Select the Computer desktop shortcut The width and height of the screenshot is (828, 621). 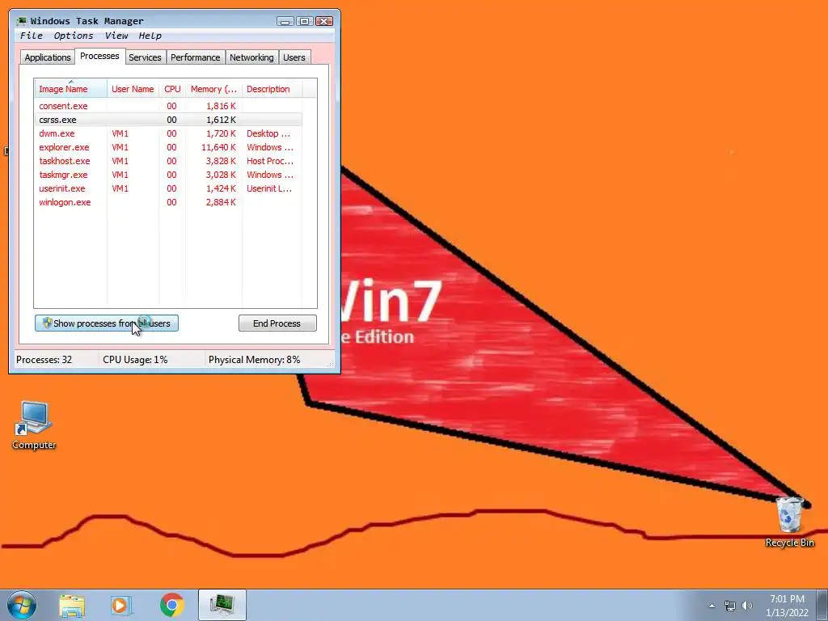(34, 425)
